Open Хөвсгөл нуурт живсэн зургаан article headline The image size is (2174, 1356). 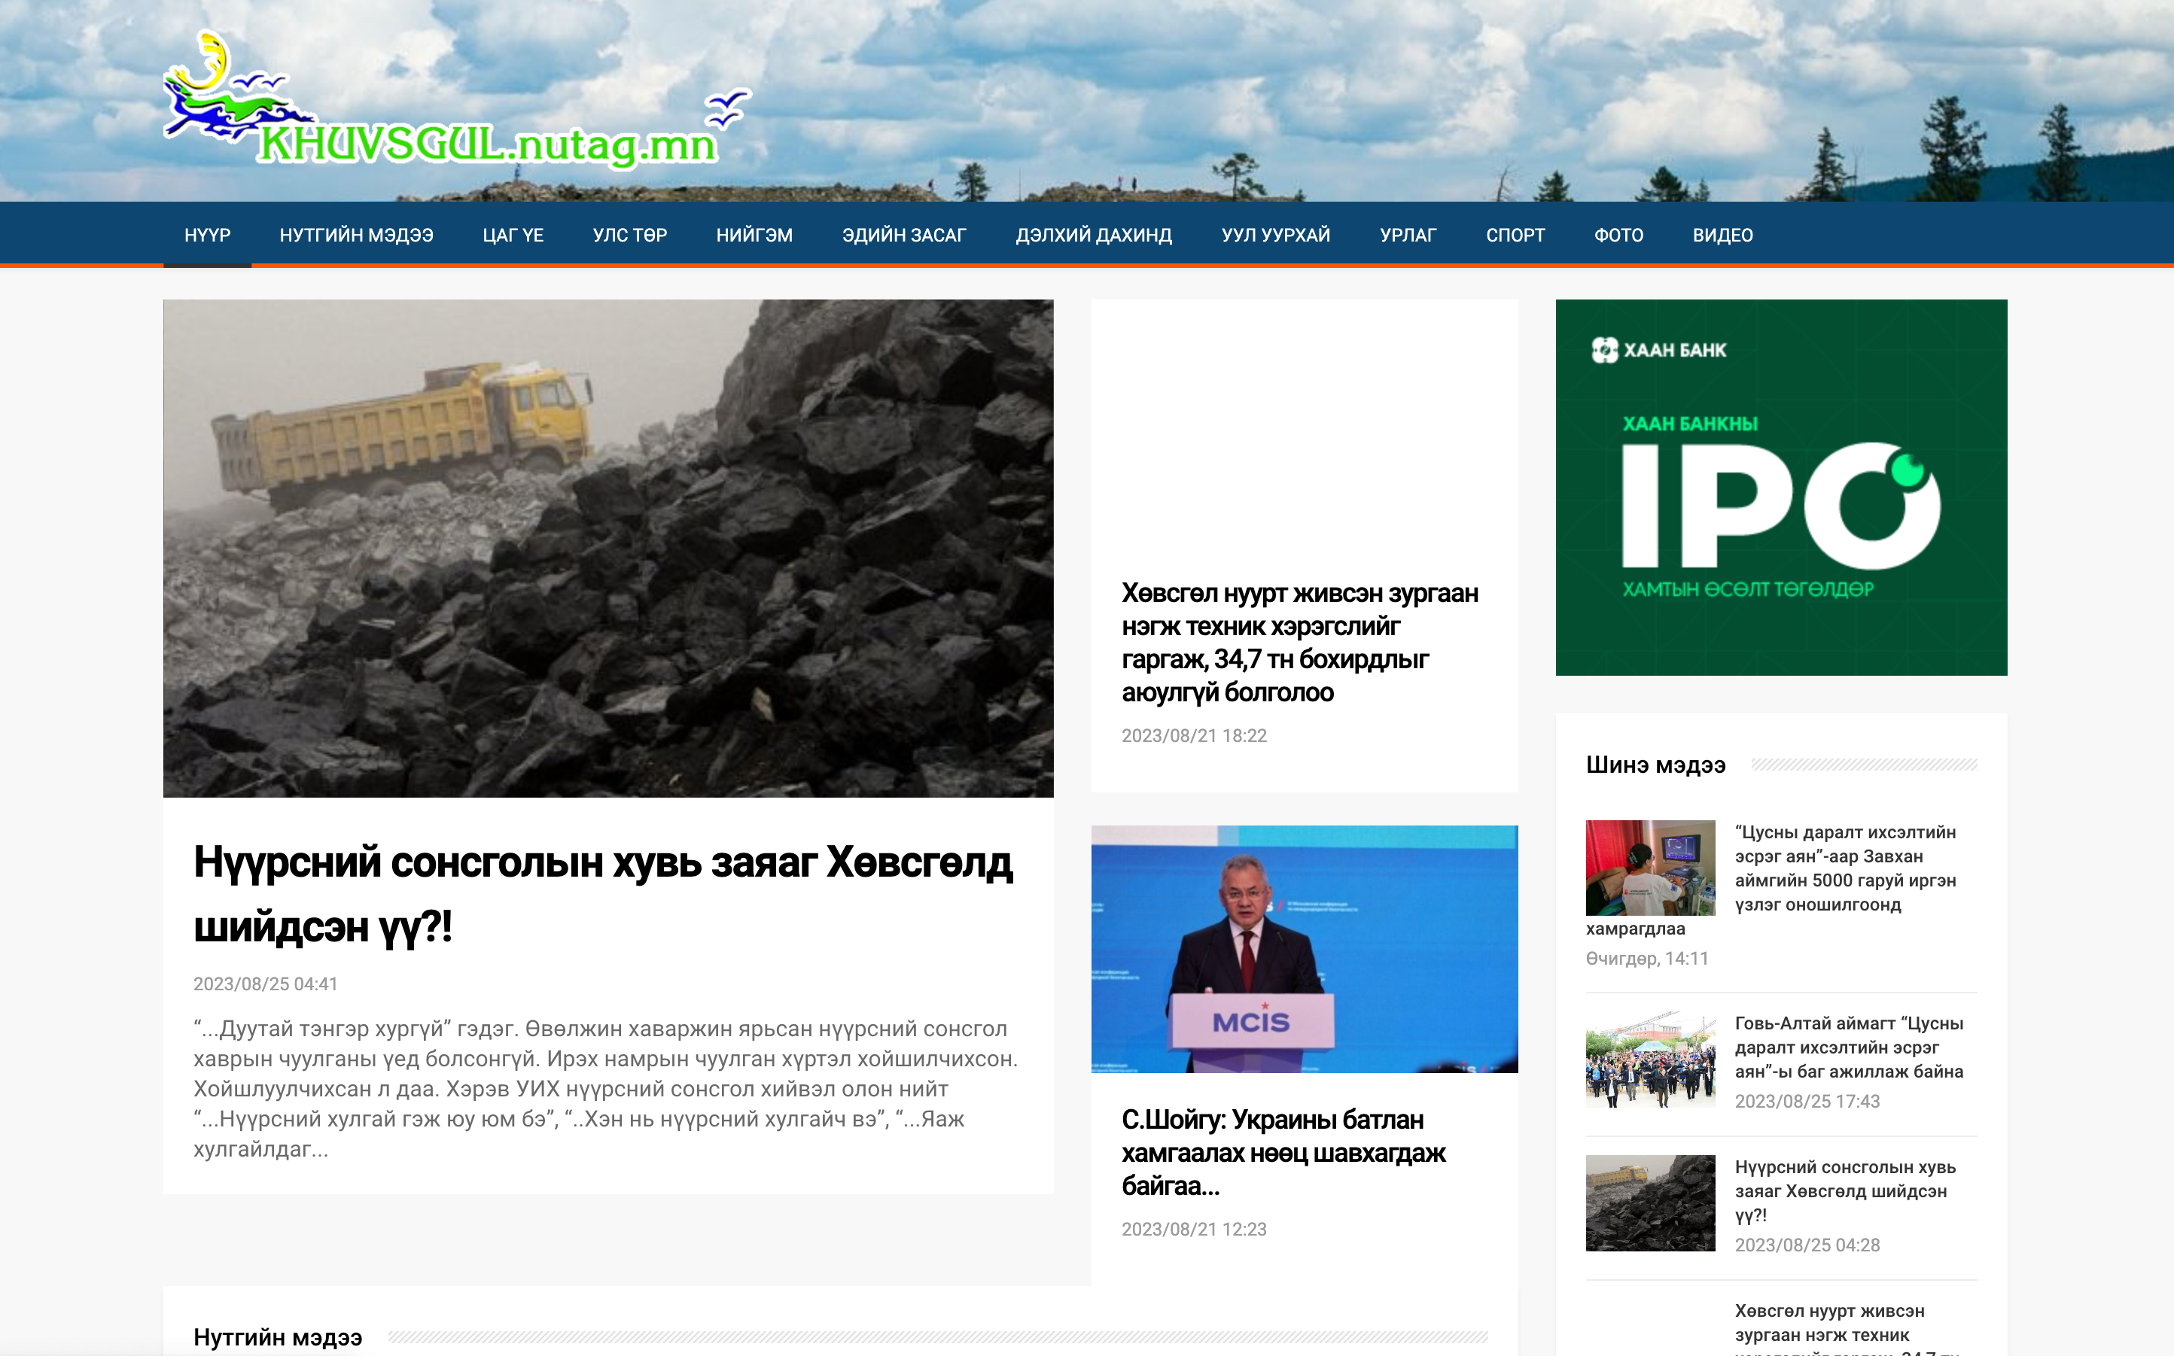point(1299,642)
